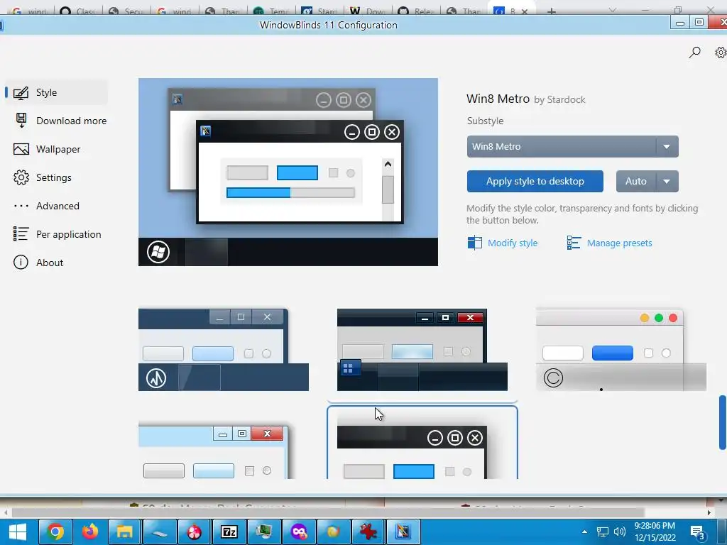Select the highlighted Win8 Metro thumbnail
The height and width of the screenshot is (545, 727).
point(422,443)
